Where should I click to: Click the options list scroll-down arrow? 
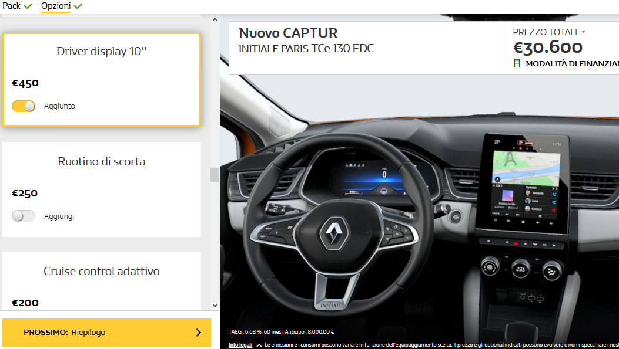pyautogui.click(x=215, y=305)
